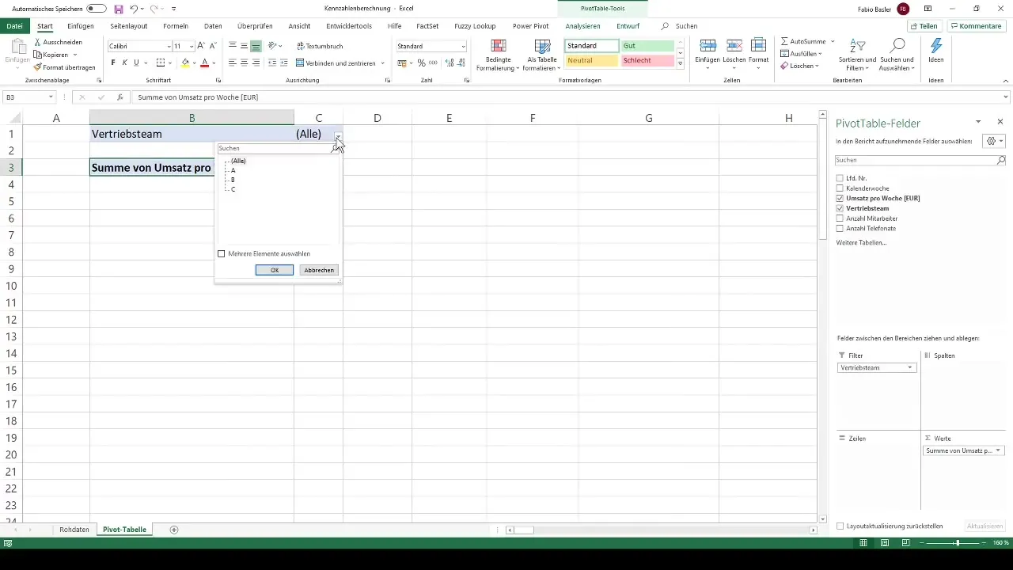Open the number format Standard dropdown
1013x570 pixels.
[x=463, y=47]
